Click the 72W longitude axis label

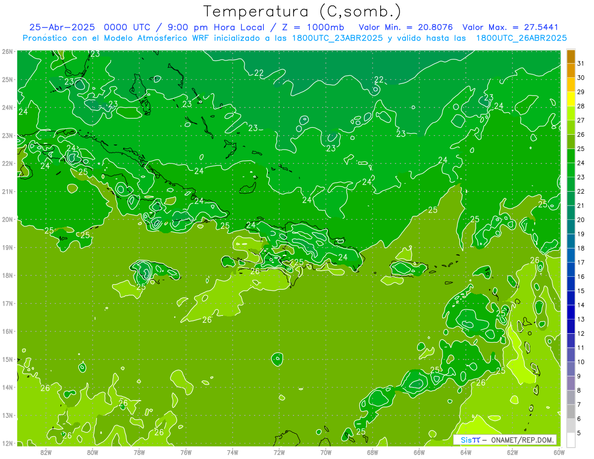coord(279,452)
